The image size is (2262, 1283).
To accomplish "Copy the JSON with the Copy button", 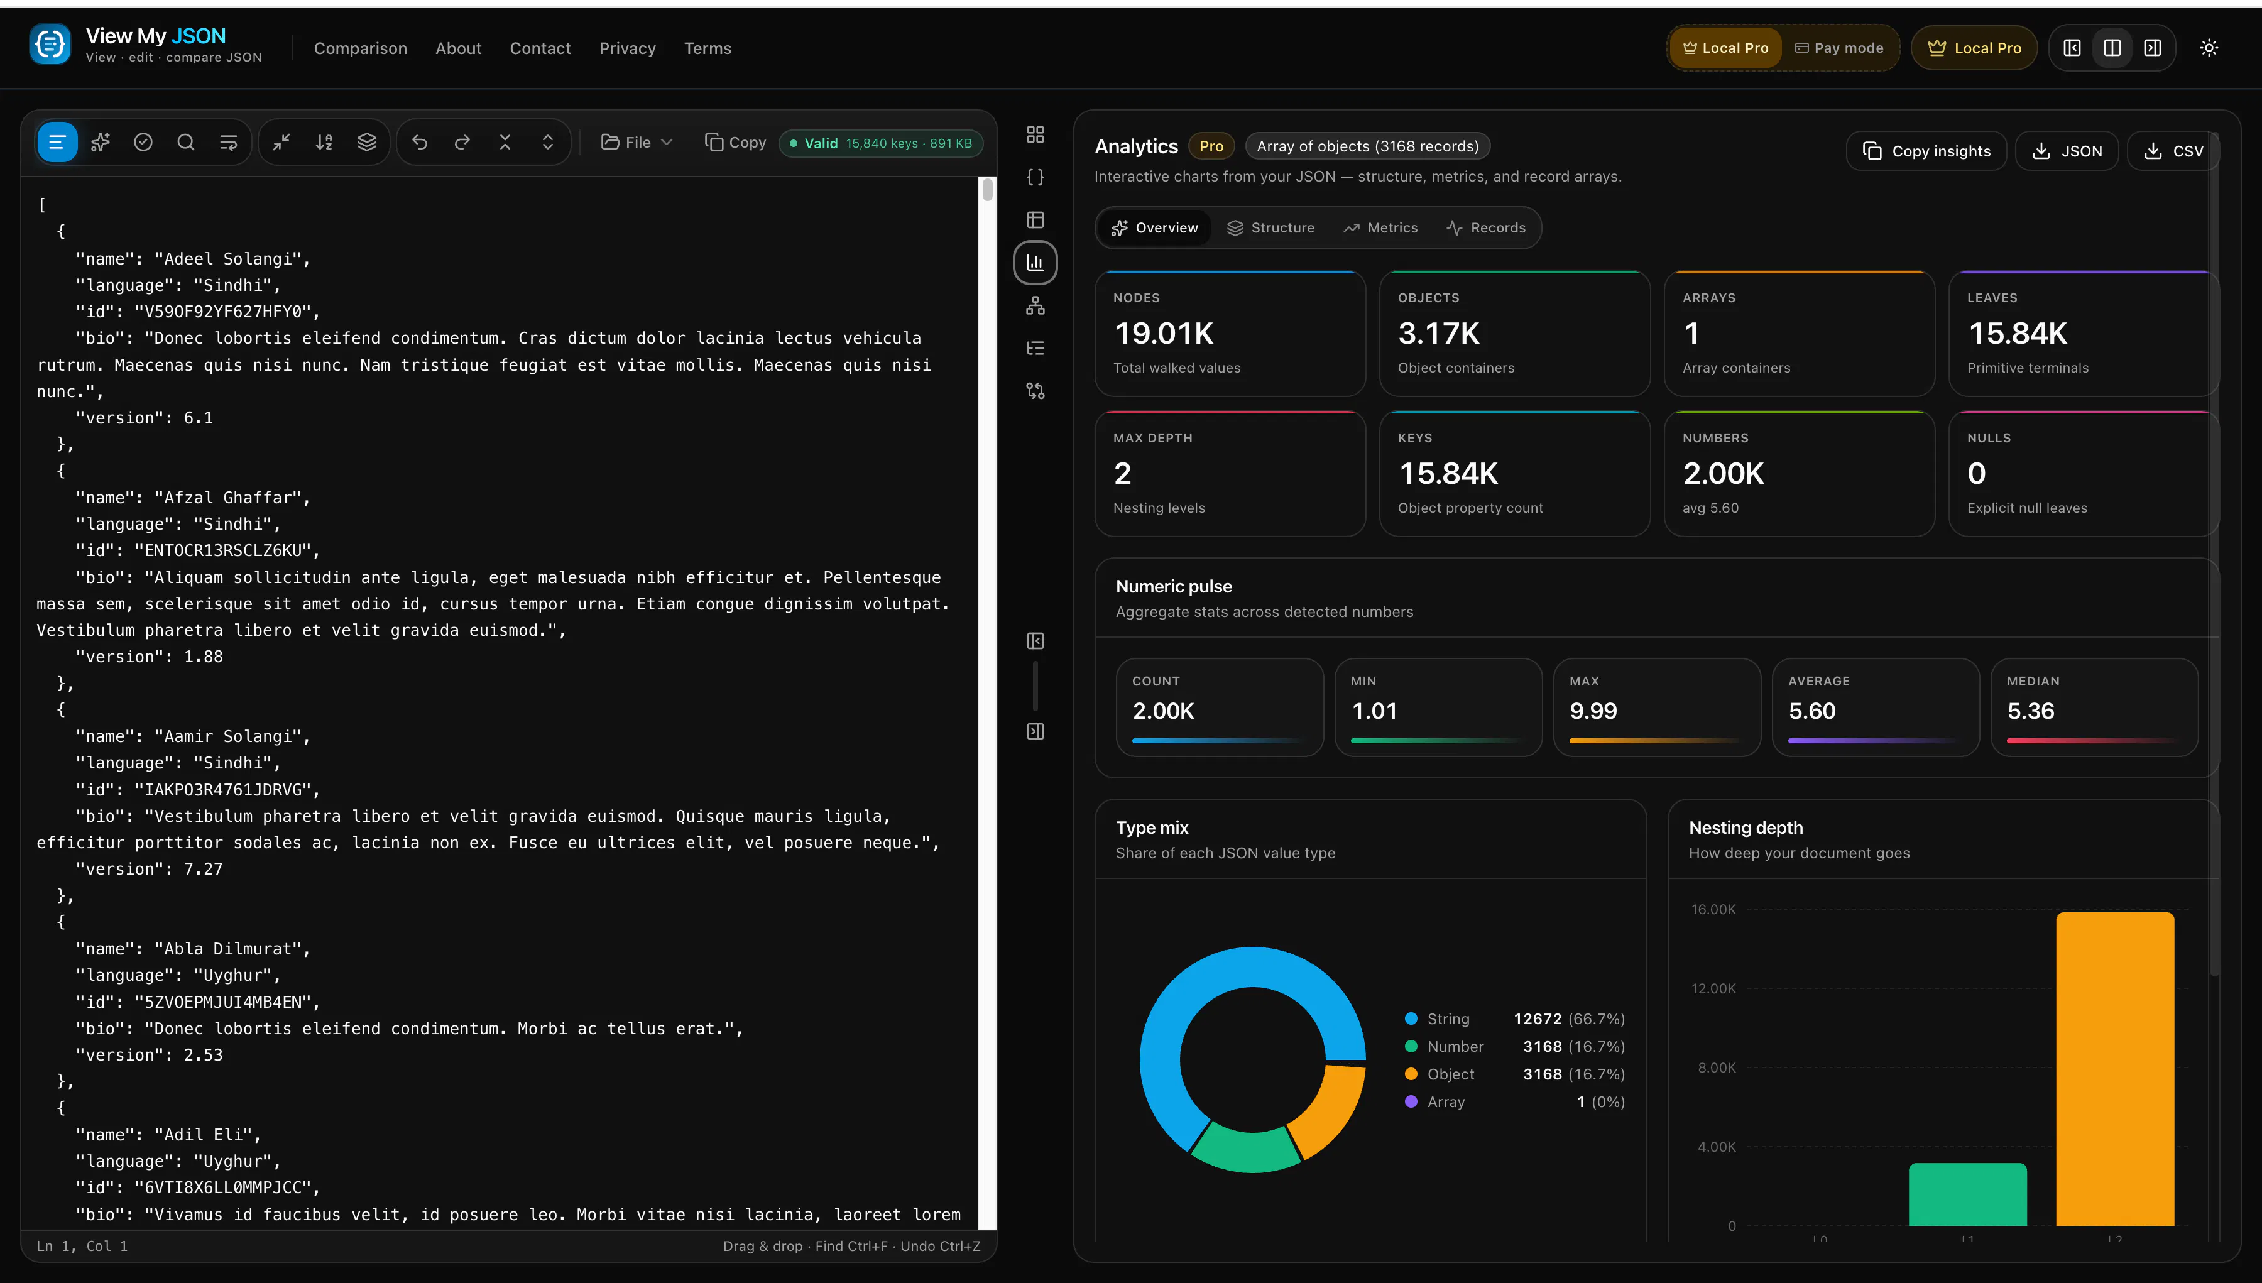I will [736, 142].
